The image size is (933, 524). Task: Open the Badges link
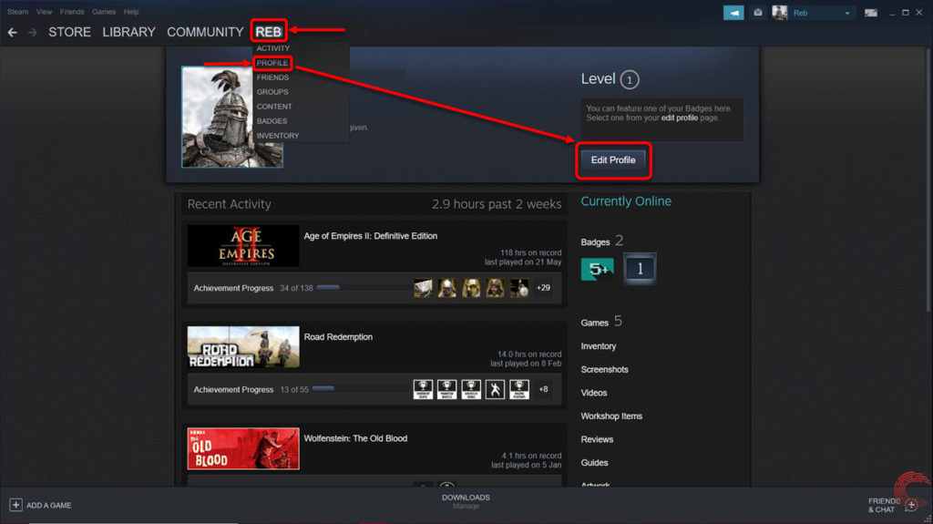595,241
